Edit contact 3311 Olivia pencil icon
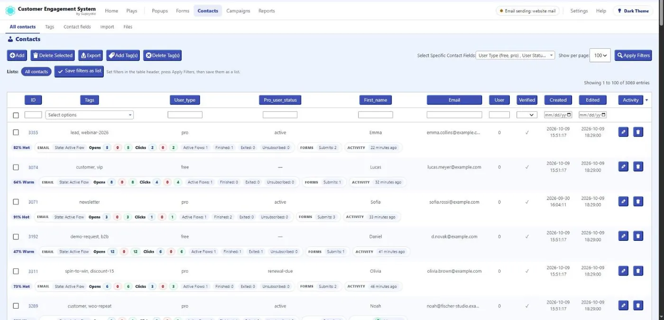 click(623, 271)
